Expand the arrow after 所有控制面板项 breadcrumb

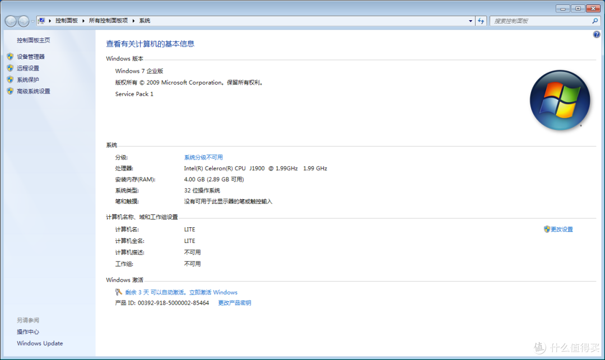point(134,21)
